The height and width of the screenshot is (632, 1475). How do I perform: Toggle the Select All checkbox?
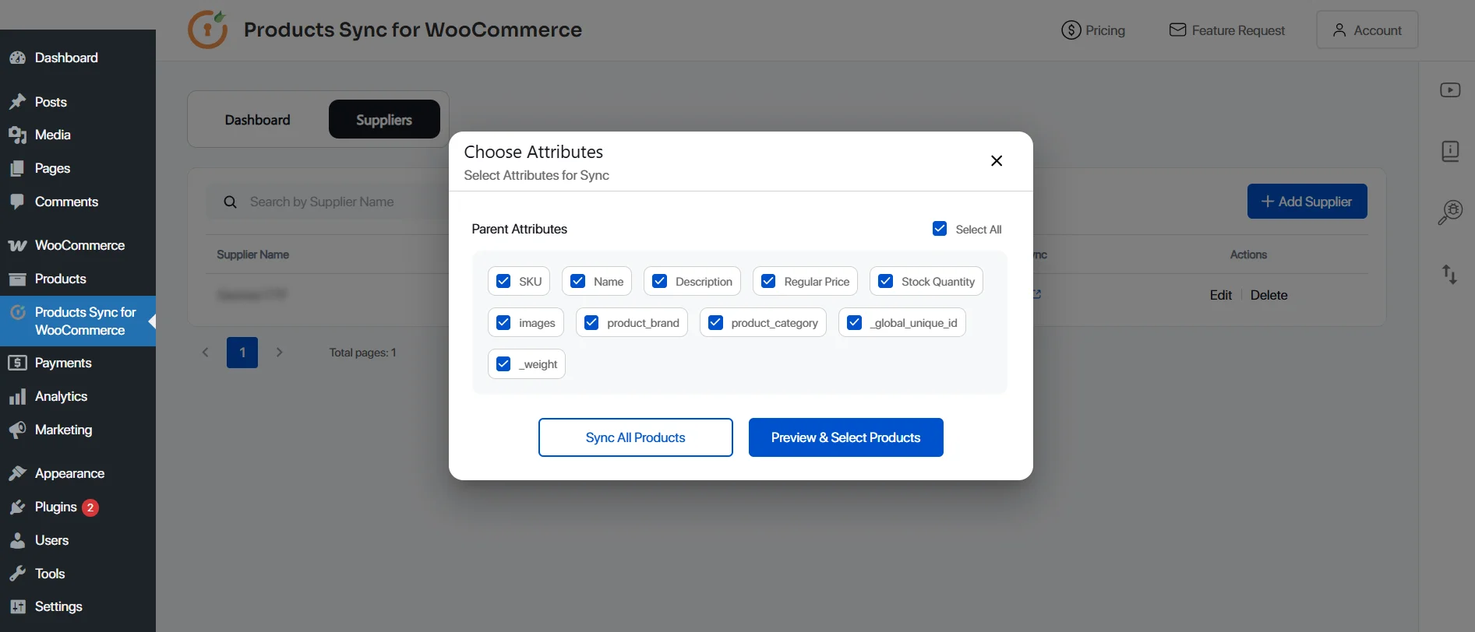(940, 229)
